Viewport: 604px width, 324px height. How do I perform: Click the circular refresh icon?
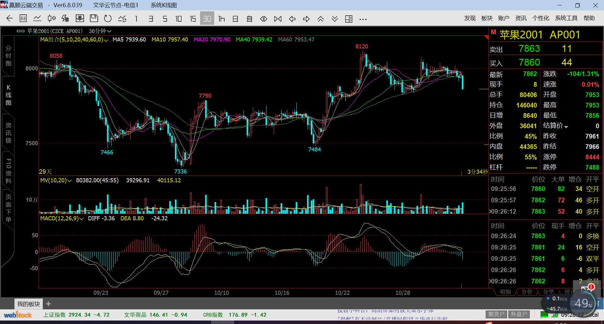[x=108, y=19]
